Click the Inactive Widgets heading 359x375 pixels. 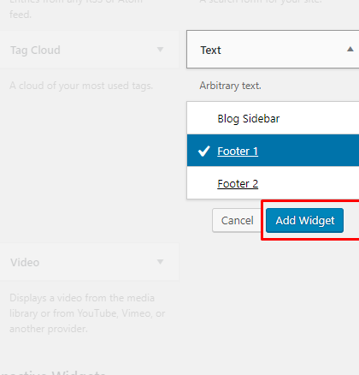pos(53,372)
